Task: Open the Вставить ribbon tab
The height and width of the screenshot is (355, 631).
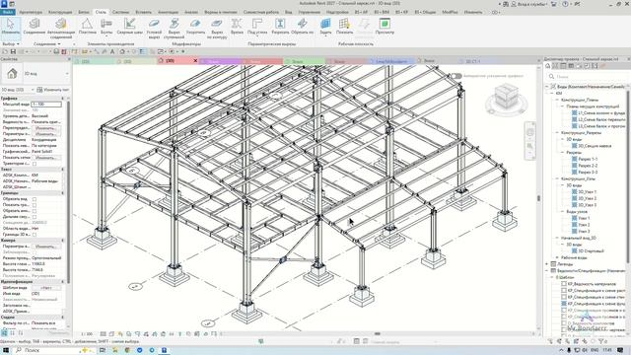Action: click(x=143, y=12)
